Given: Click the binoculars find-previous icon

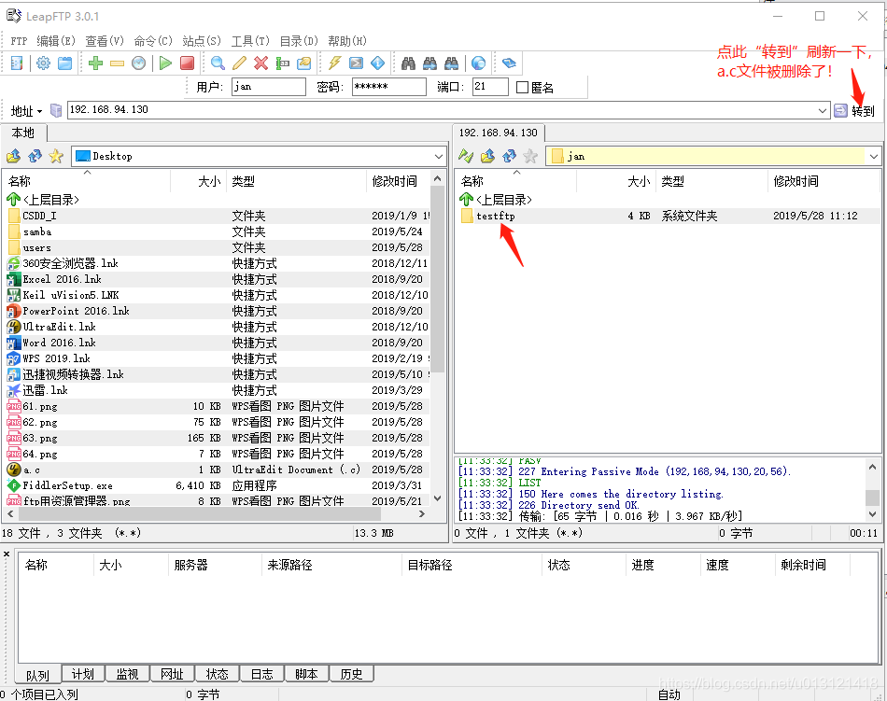Looking at the screenshot, I should [x=451, y=63].
